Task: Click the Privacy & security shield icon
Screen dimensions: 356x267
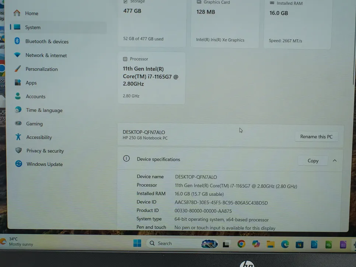Action: pos(19,150)
